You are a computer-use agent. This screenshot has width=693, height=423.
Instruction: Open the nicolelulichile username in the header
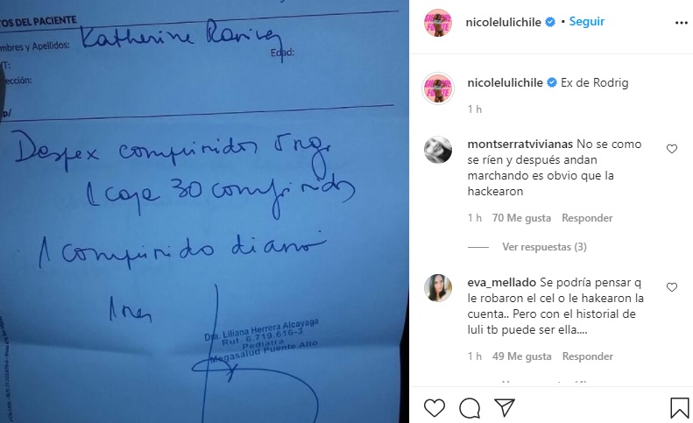click(503, 22)
